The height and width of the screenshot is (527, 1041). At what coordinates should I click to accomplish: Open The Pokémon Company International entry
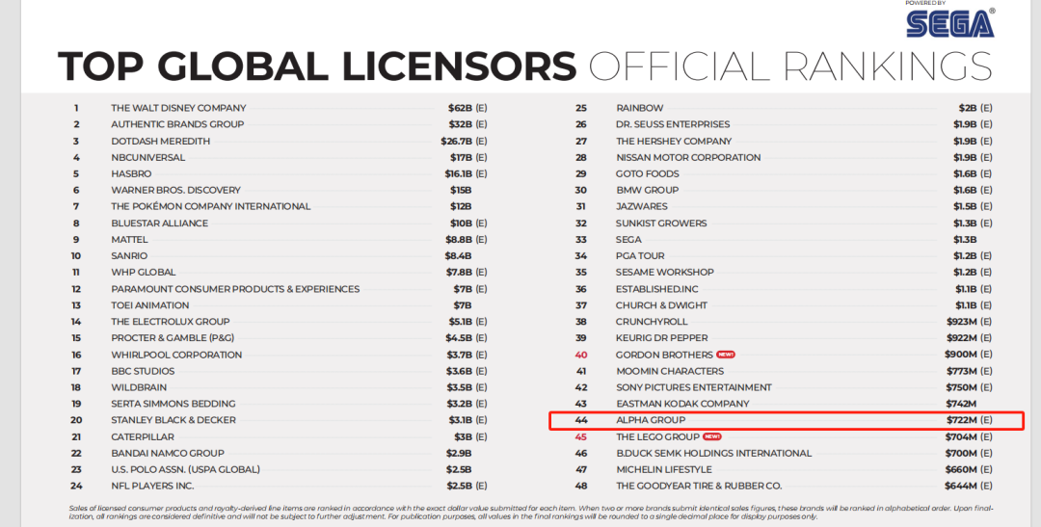click(x=210, y=206)
